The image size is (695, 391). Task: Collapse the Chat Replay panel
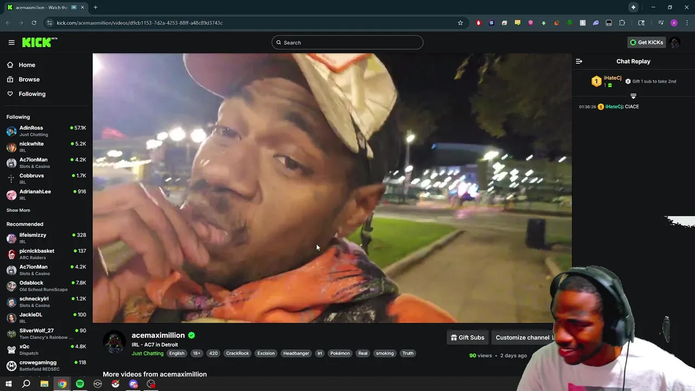point(579,61)
